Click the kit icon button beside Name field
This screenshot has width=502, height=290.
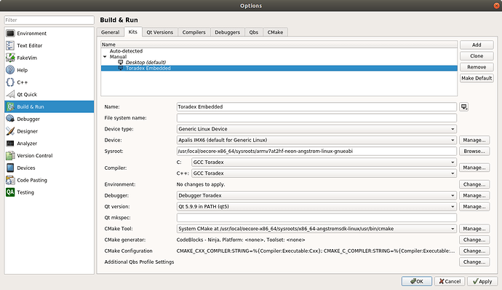coord(464,107)
